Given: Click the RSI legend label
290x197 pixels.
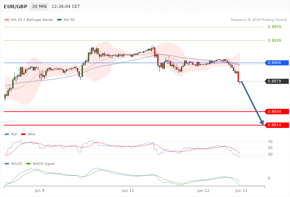Looking at the screenshot, I should [x=14, y=134].
